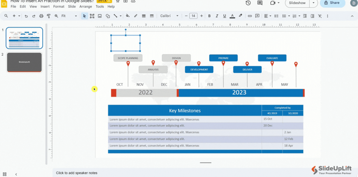Increase font size with plus button
The image size is (358, 177).
click(x=201, y=16)
